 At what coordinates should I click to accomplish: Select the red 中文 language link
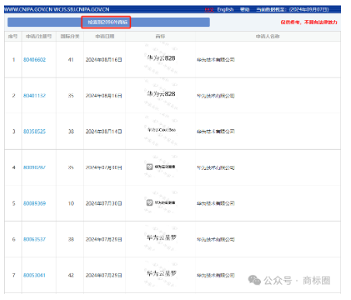coord(209,10)
